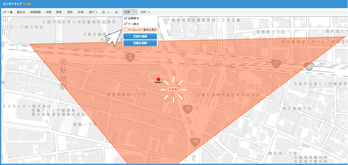Click the 区画を削除 button
The image size is (348, 165).
click(140, 43)
